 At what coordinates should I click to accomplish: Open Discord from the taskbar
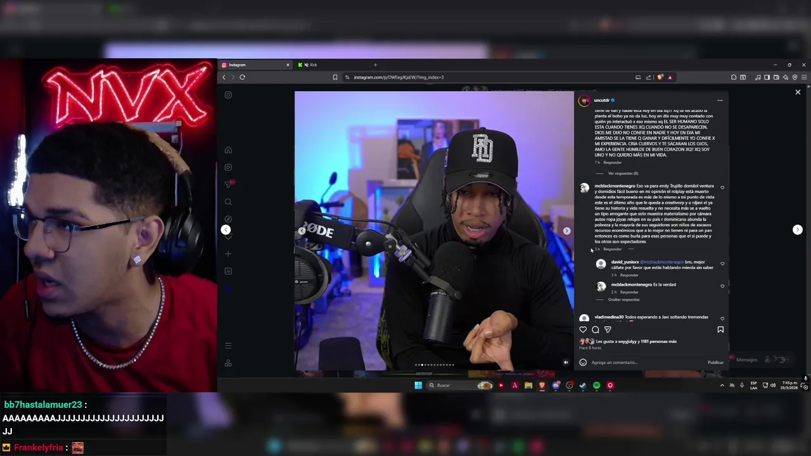[x=556, y=385]
